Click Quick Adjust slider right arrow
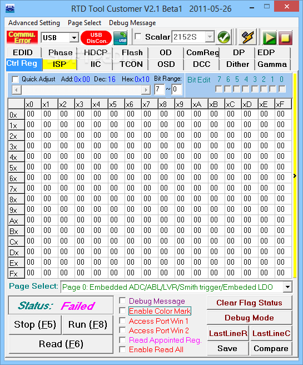Screen dimensions: 303x365 pos(146,90)
